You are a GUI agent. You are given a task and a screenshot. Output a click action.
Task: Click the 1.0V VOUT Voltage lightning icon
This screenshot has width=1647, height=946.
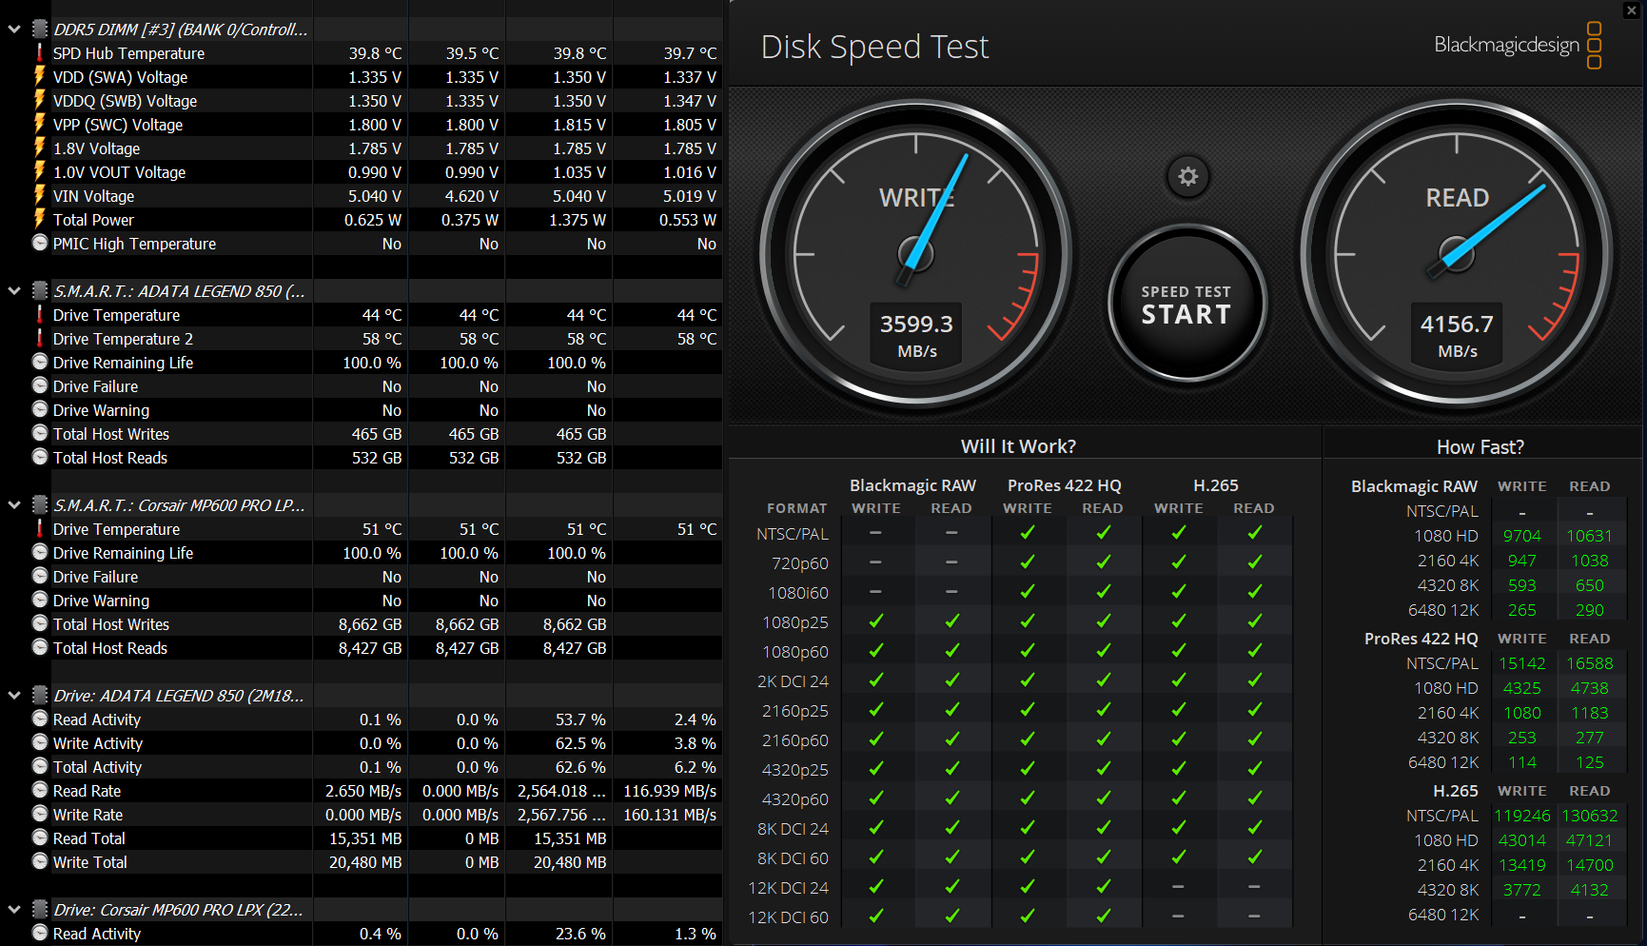40,171
